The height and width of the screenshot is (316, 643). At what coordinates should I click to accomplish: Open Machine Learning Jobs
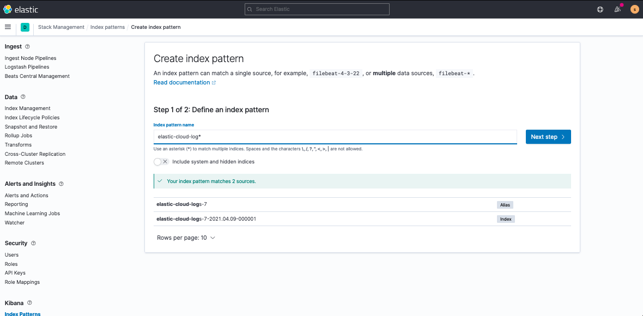32,214
